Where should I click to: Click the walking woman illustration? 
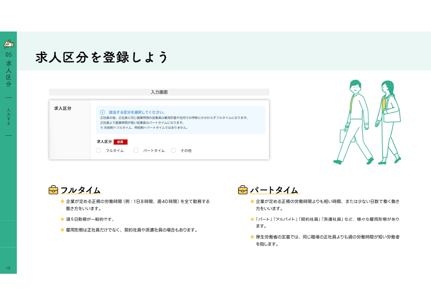tap(388, 122)
